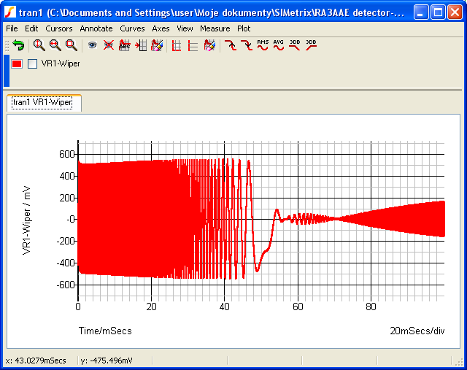Open the Annotate menu

click(x=96, y=28)
